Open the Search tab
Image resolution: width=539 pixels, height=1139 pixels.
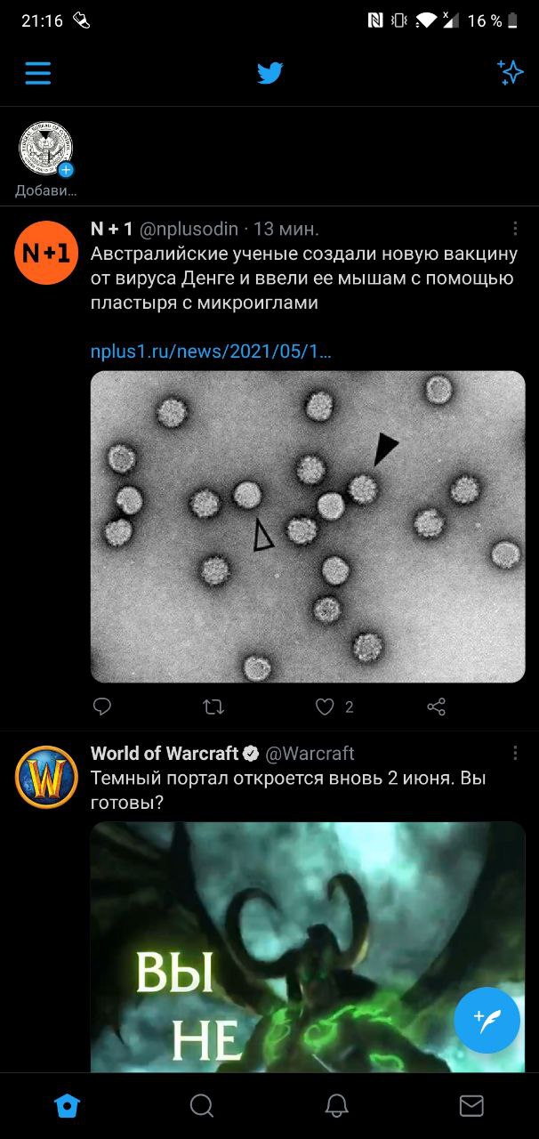pos(202,1105)
